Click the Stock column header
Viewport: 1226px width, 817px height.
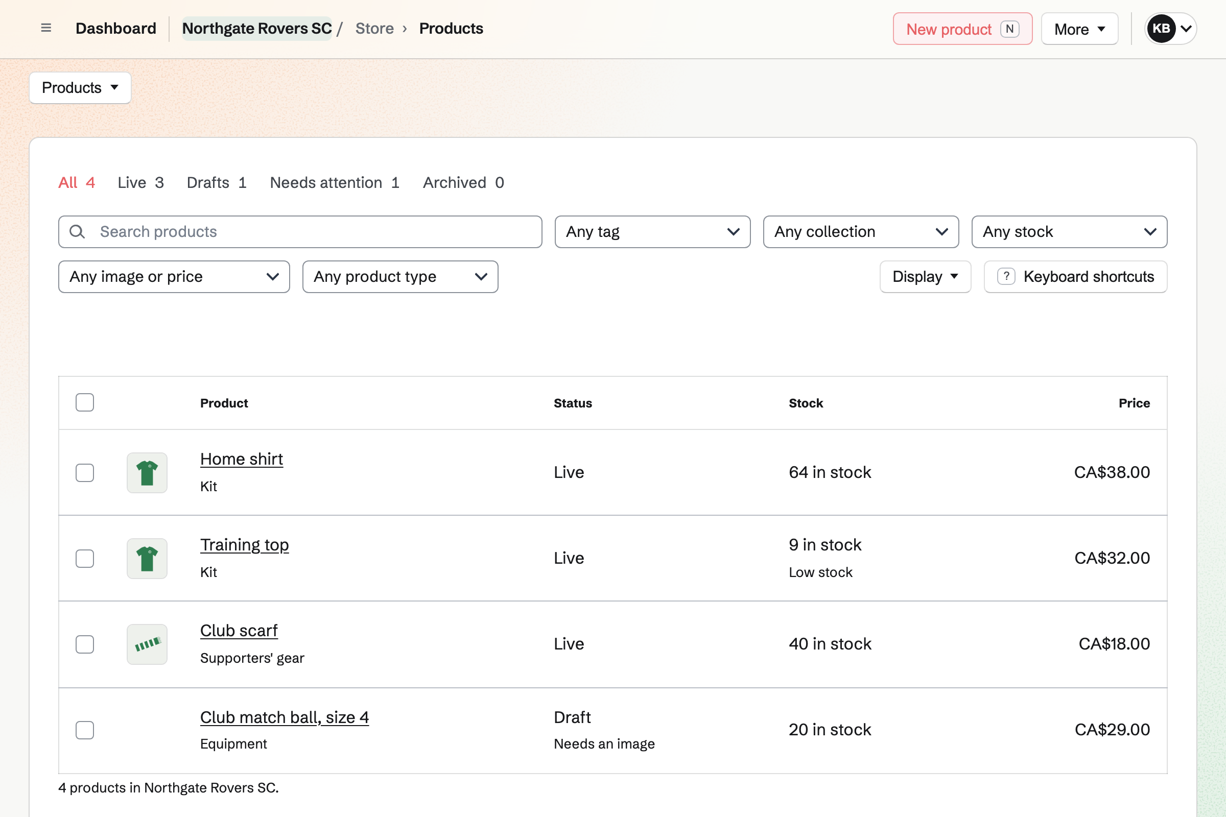pos(806,403)
